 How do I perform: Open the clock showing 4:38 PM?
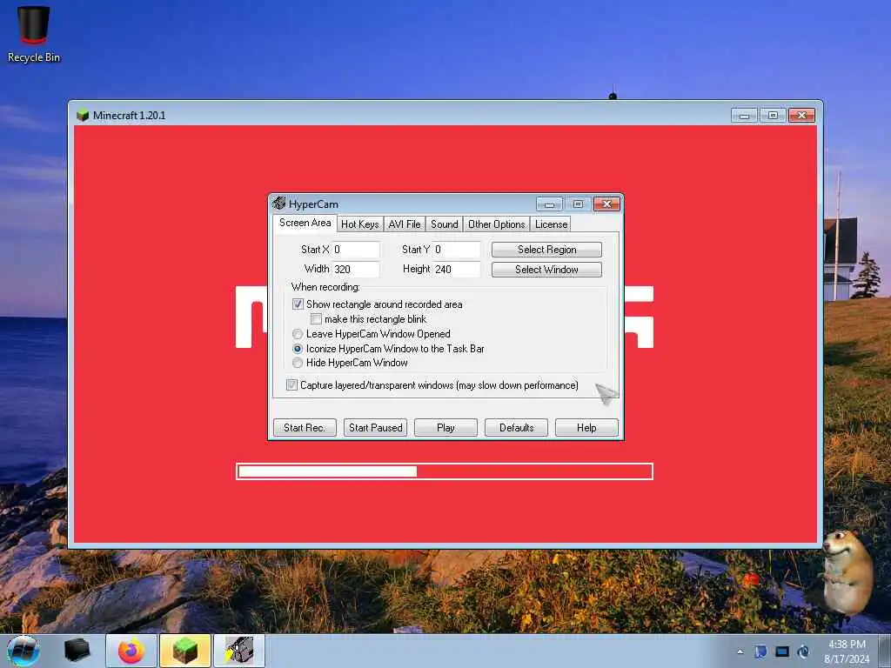click(847, 645)
